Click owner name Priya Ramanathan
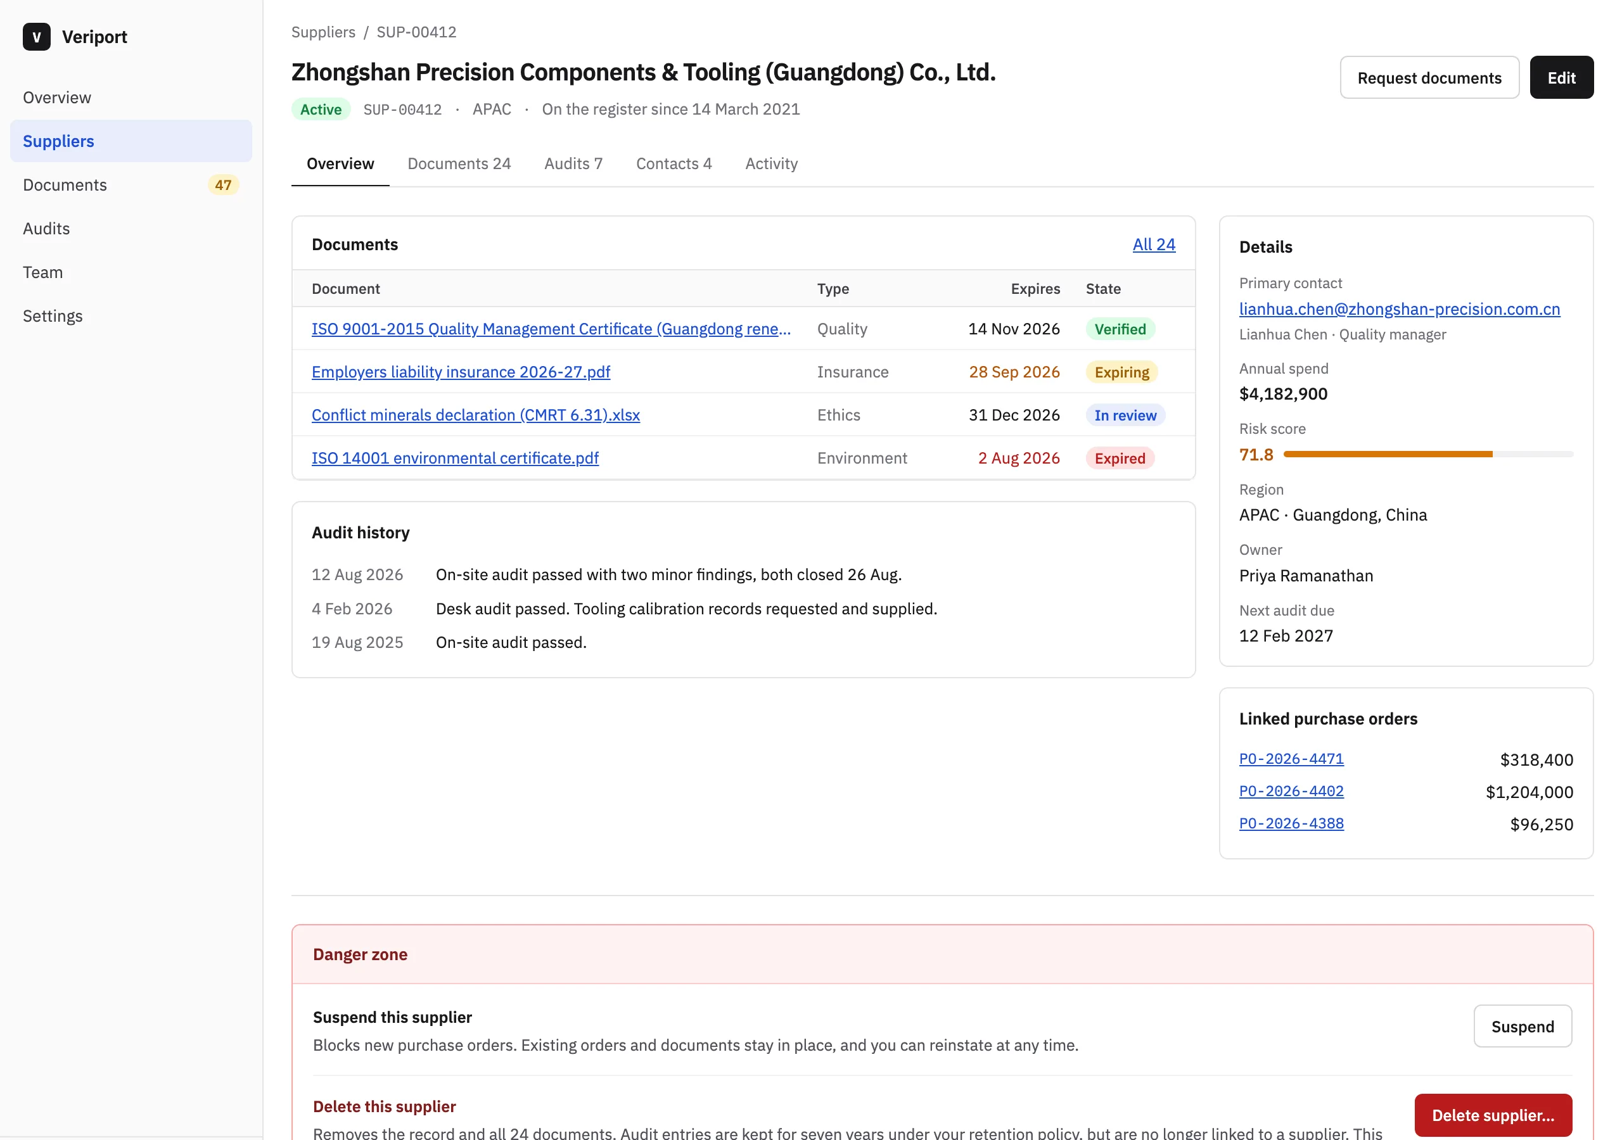This screenshot has height=1140, width=1622. 1306,576
